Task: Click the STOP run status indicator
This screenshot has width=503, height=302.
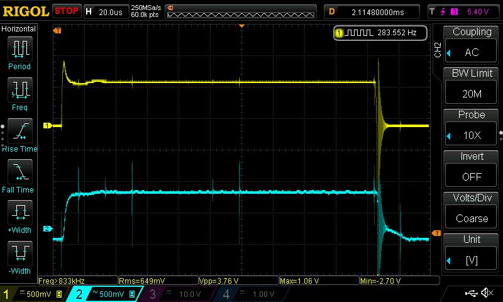Action: [67, 11]
